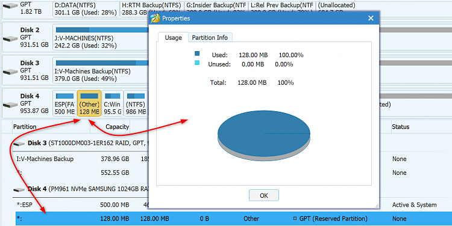Confirm the dialog with OK
The width and height of the screenshot is (452, 226).
(264, 195)
